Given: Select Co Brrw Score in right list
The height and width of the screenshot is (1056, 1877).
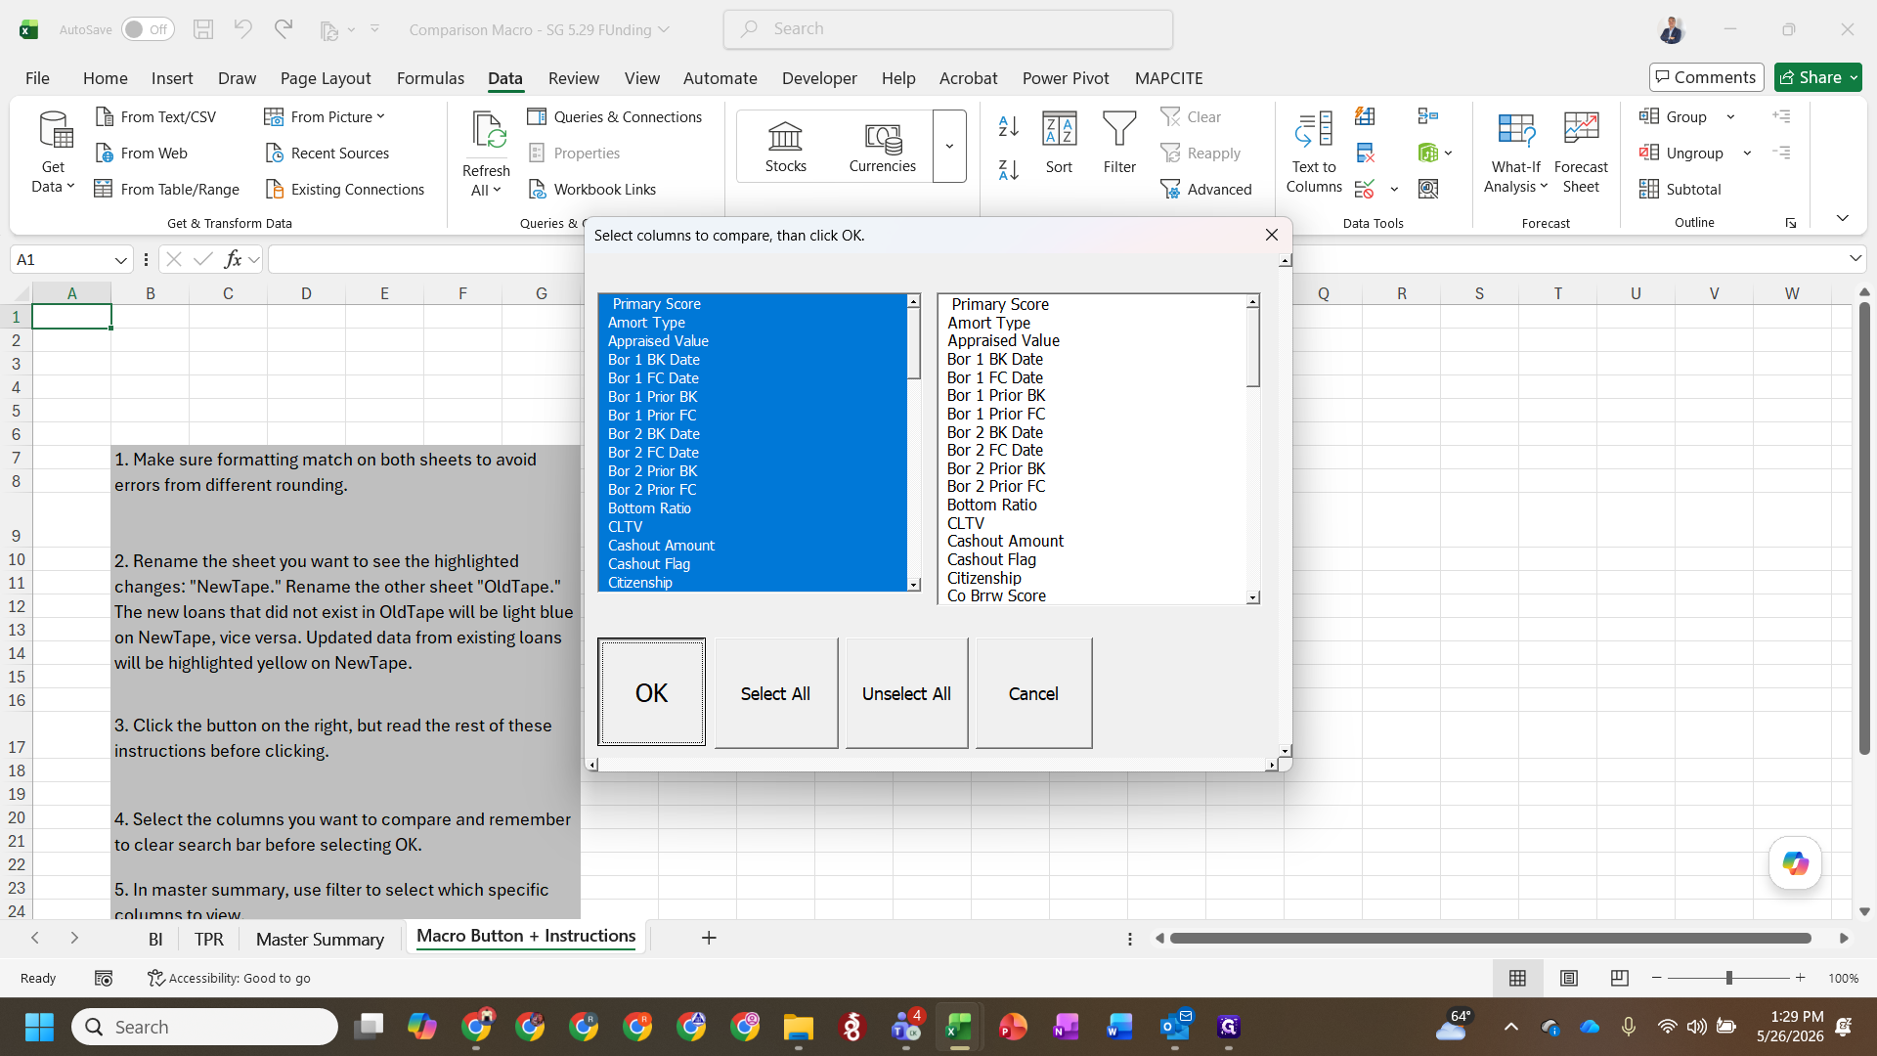Looking at the screenshot, I should pos(1092,595).
